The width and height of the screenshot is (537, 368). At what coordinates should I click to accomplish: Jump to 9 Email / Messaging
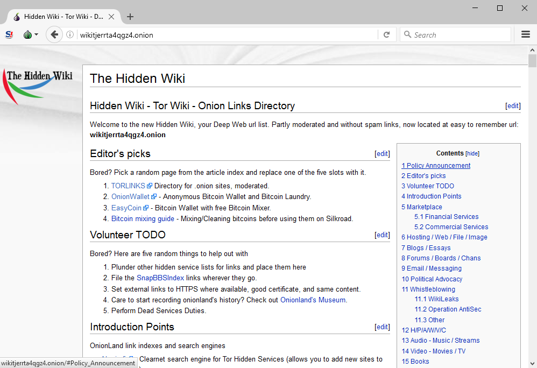(x=432, y=268)
